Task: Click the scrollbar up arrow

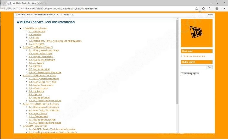Action: pos(177,19)
